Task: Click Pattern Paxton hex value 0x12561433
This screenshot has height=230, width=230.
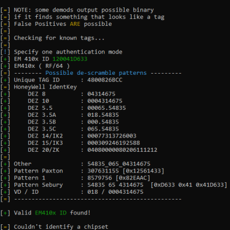Action: 143,171
